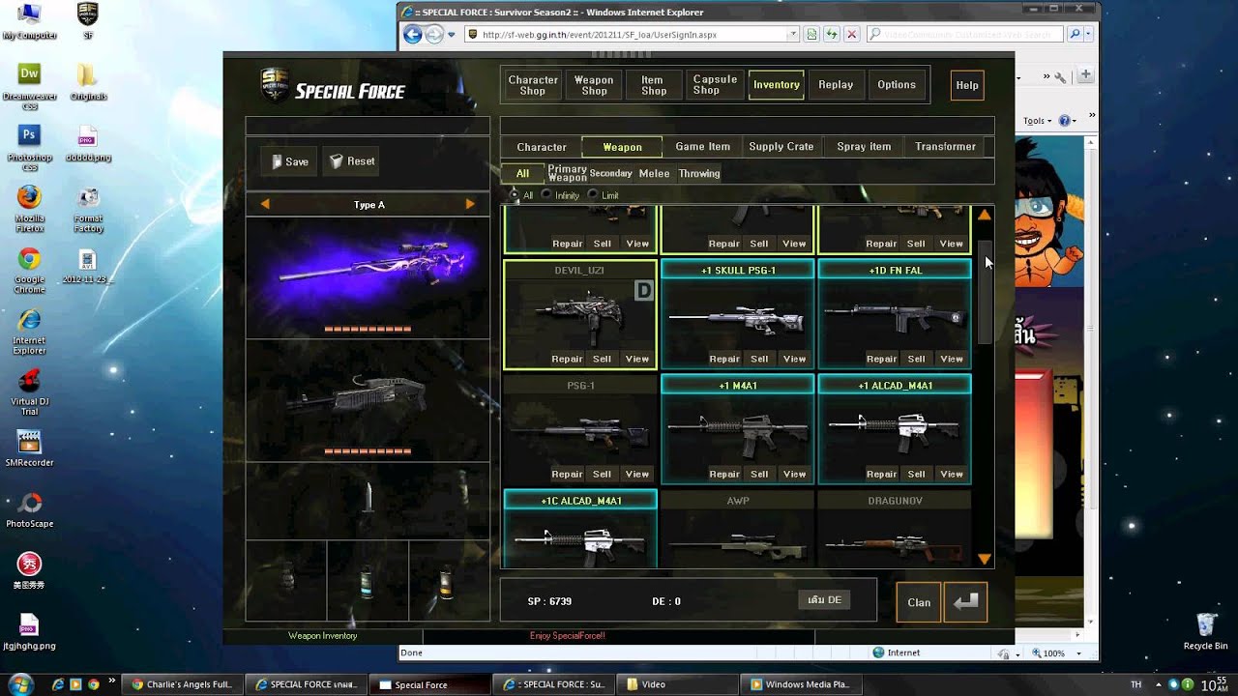Click IE help question-mark icon
This screenshot has width=1238, height=696.
click(1064, 121)
